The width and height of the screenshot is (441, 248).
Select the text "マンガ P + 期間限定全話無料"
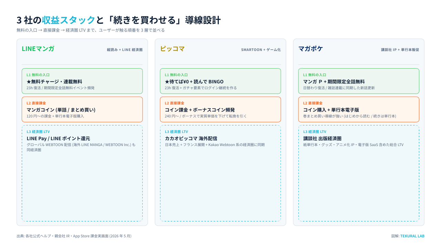[x=334, y=82]
